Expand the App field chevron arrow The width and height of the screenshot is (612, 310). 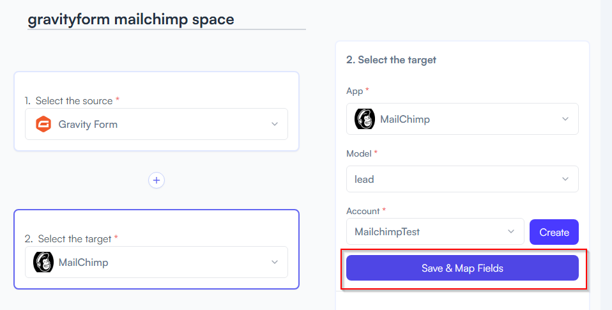tap(565, 119)
